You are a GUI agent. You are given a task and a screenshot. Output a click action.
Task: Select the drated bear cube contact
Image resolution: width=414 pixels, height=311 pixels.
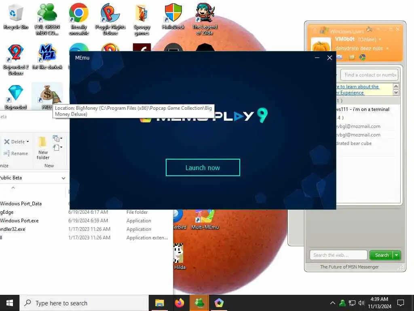354,143
